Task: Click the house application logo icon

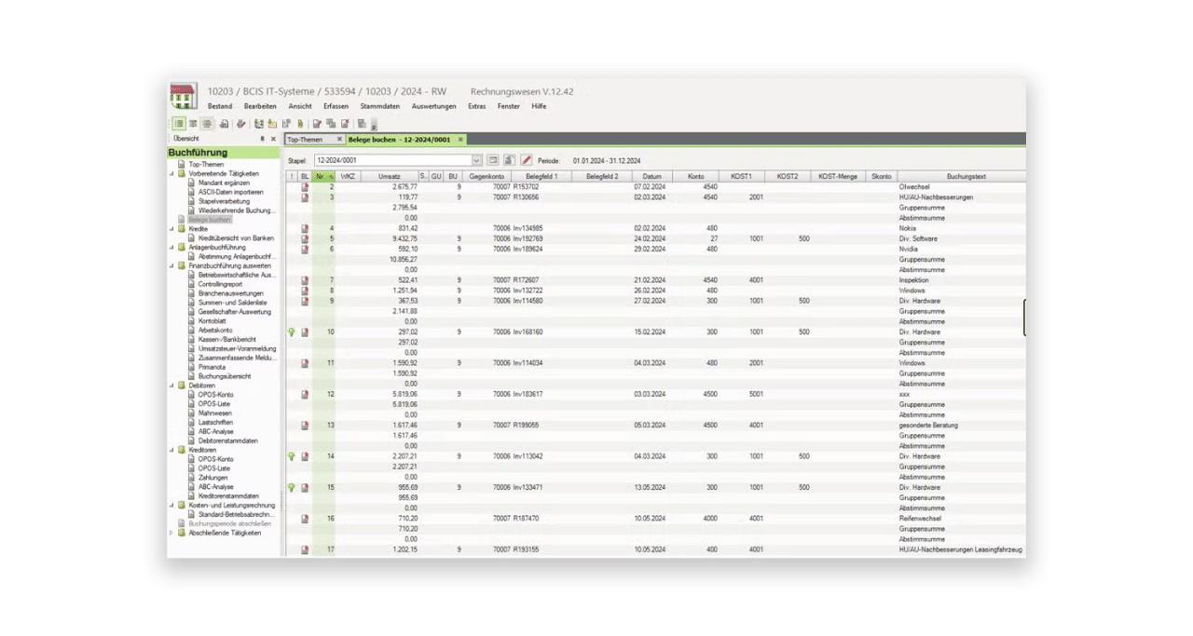Action: 183,97
